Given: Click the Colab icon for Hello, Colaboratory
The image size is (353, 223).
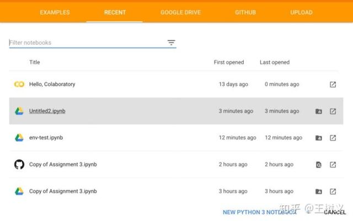Looking at the screenshot, I should tap(19, 84).
